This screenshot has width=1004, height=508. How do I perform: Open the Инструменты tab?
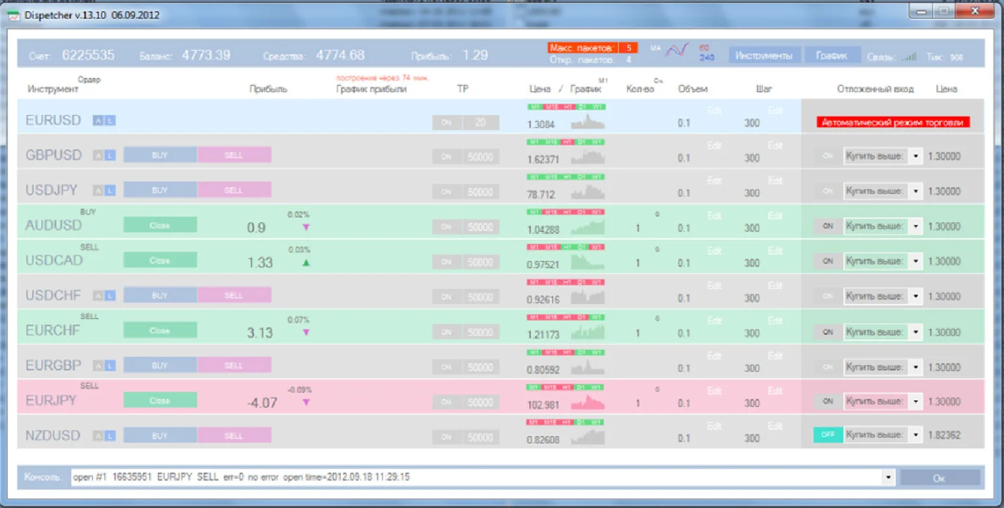point(764,56)
